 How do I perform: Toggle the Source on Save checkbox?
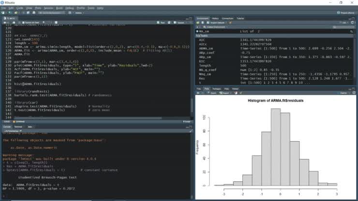pos(23,23)
